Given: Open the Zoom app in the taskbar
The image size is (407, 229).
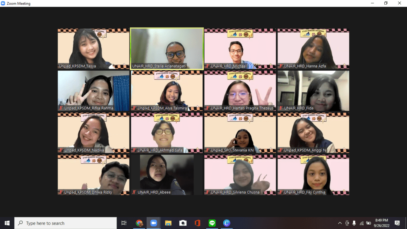Looking at the screenshot, I should pos(153,223).
